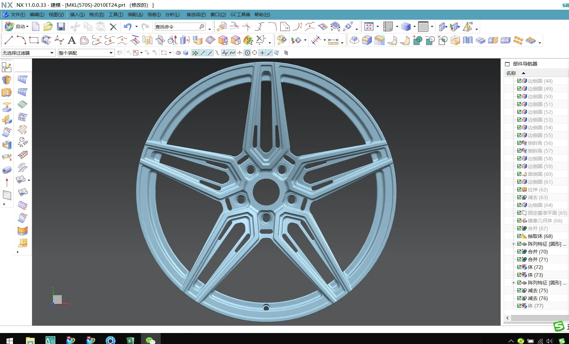Click the Save floppy disk icon
Image resolution: width=569 pixels, height=344 pixels.
[61, 27]
